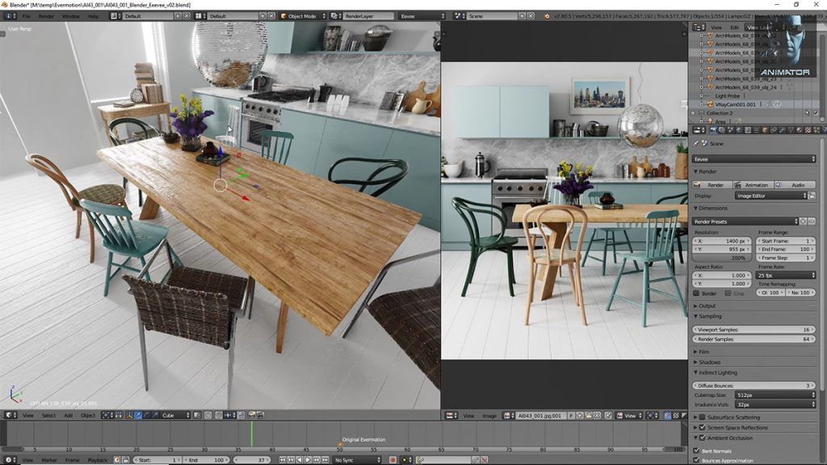Open the Render menu in the top bar
The height and width of the screenshot is (465, 827).
(47, 16)
